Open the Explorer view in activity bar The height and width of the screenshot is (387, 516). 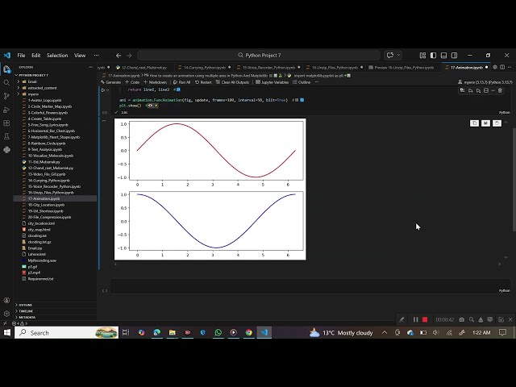[x=6, y=69]
